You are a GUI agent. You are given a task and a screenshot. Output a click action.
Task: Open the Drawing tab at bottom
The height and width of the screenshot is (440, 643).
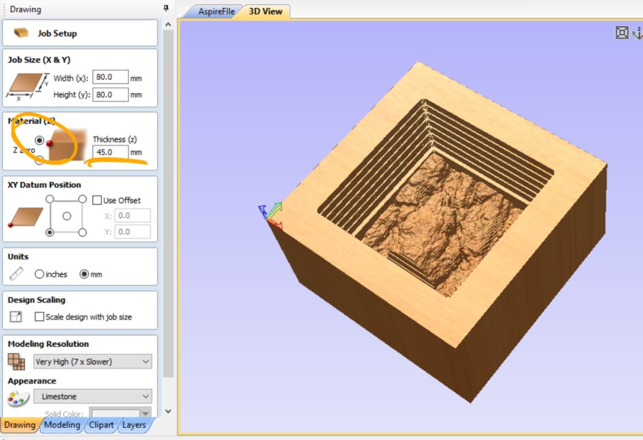[19, 425]
